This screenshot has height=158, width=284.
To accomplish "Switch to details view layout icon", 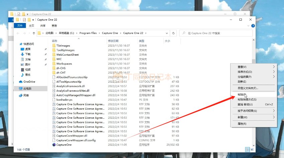I will click(248, 150).
